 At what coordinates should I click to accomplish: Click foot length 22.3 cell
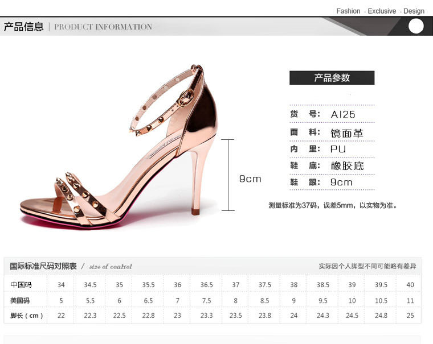tap(90, 316)
